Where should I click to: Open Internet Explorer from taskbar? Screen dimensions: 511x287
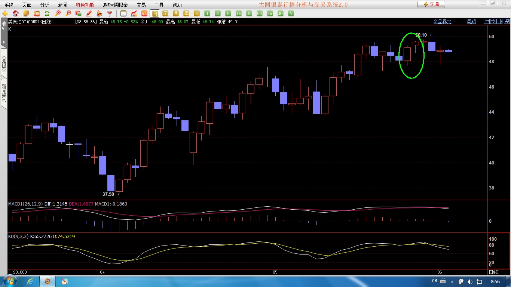click(x=30, y=281)
